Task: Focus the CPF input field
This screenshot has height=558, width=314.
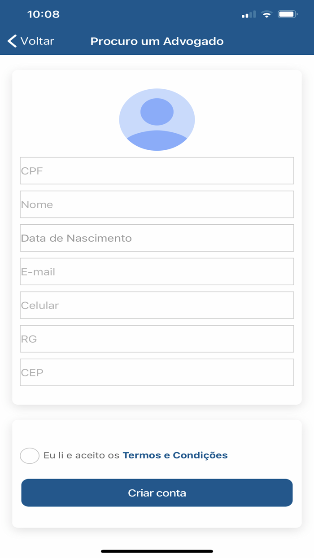Action: [157, 171]
